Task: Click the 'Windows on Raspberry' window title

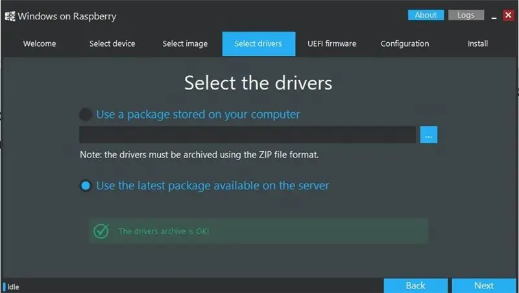Action: (x=67, y=17)
